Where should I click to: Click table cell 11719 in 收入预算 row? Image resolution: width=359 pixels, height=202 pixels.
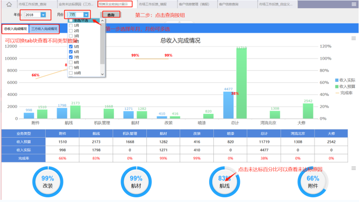[x=264, y=142]
